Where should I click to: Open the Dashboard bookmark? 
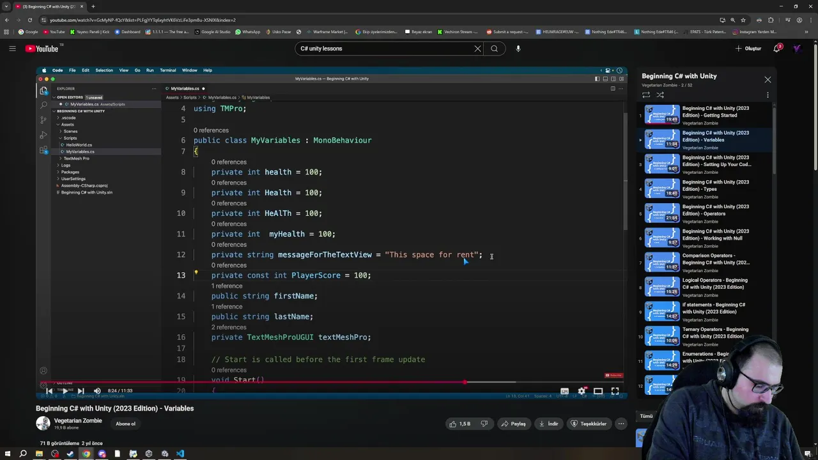pyautogui.click(x=128, y=32)
